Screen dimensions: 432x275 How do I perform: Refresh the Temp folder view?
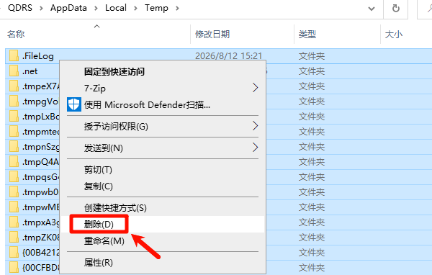[396, 8]
